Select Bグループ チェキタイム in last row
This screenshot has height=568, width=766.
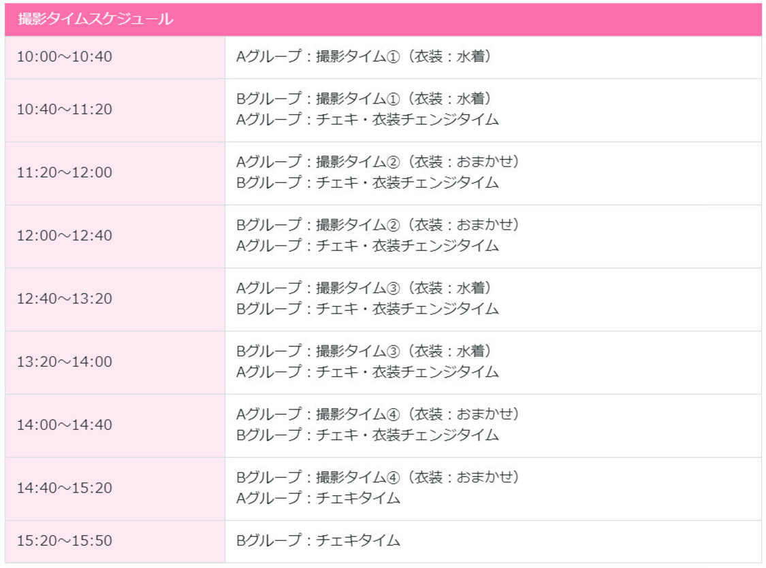coord(318,541)
